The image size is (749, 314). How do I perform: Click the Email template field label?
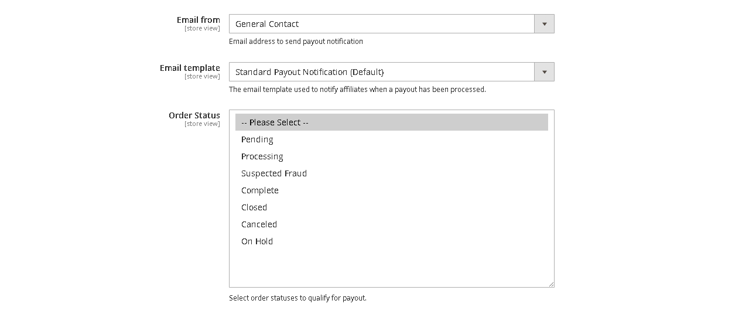(x=190, y=68)
